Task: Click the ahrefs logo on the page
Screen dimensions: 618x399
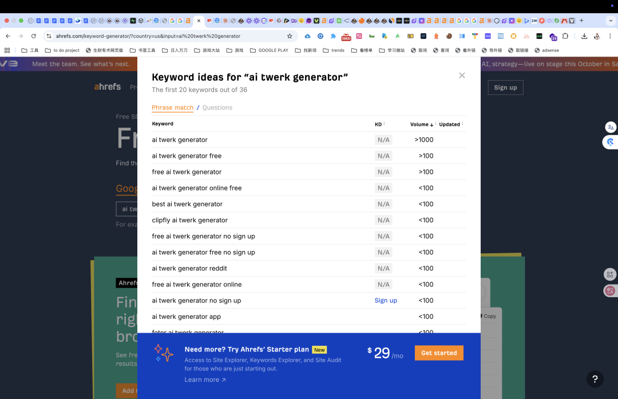Action: [107, 87]
